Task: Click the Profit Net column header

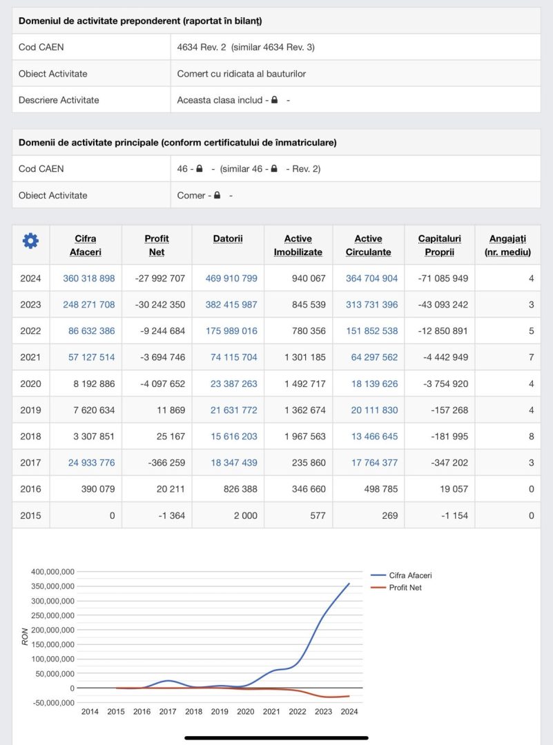Action: [x=157, y=245]
